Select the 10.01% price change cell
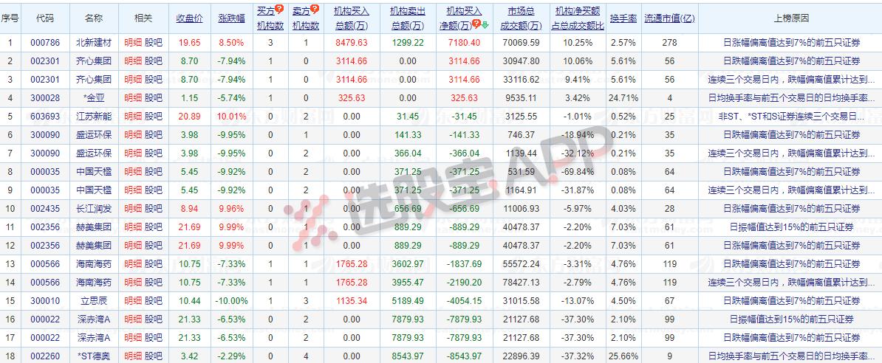This screenshot has height=363, width=882. [x=232, y=117]
